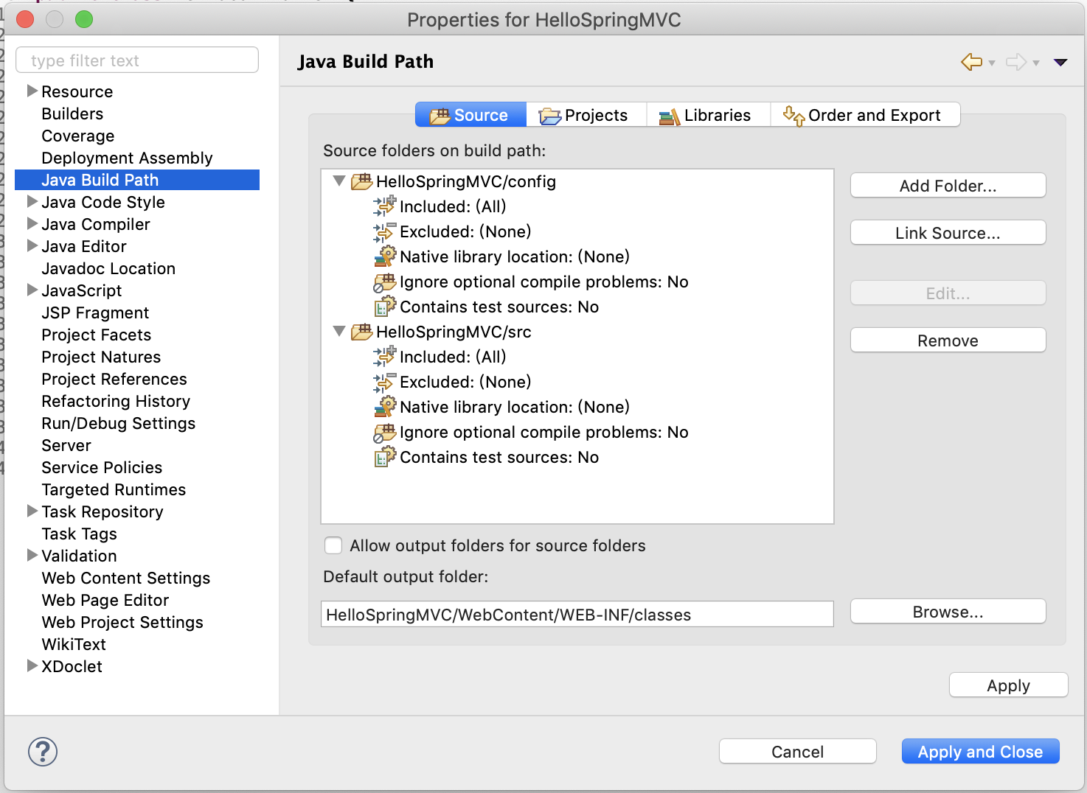1087x793 pixels.
Task: Select Deployment Assembly in the sidebar
Action: click(x=127, y=158)
